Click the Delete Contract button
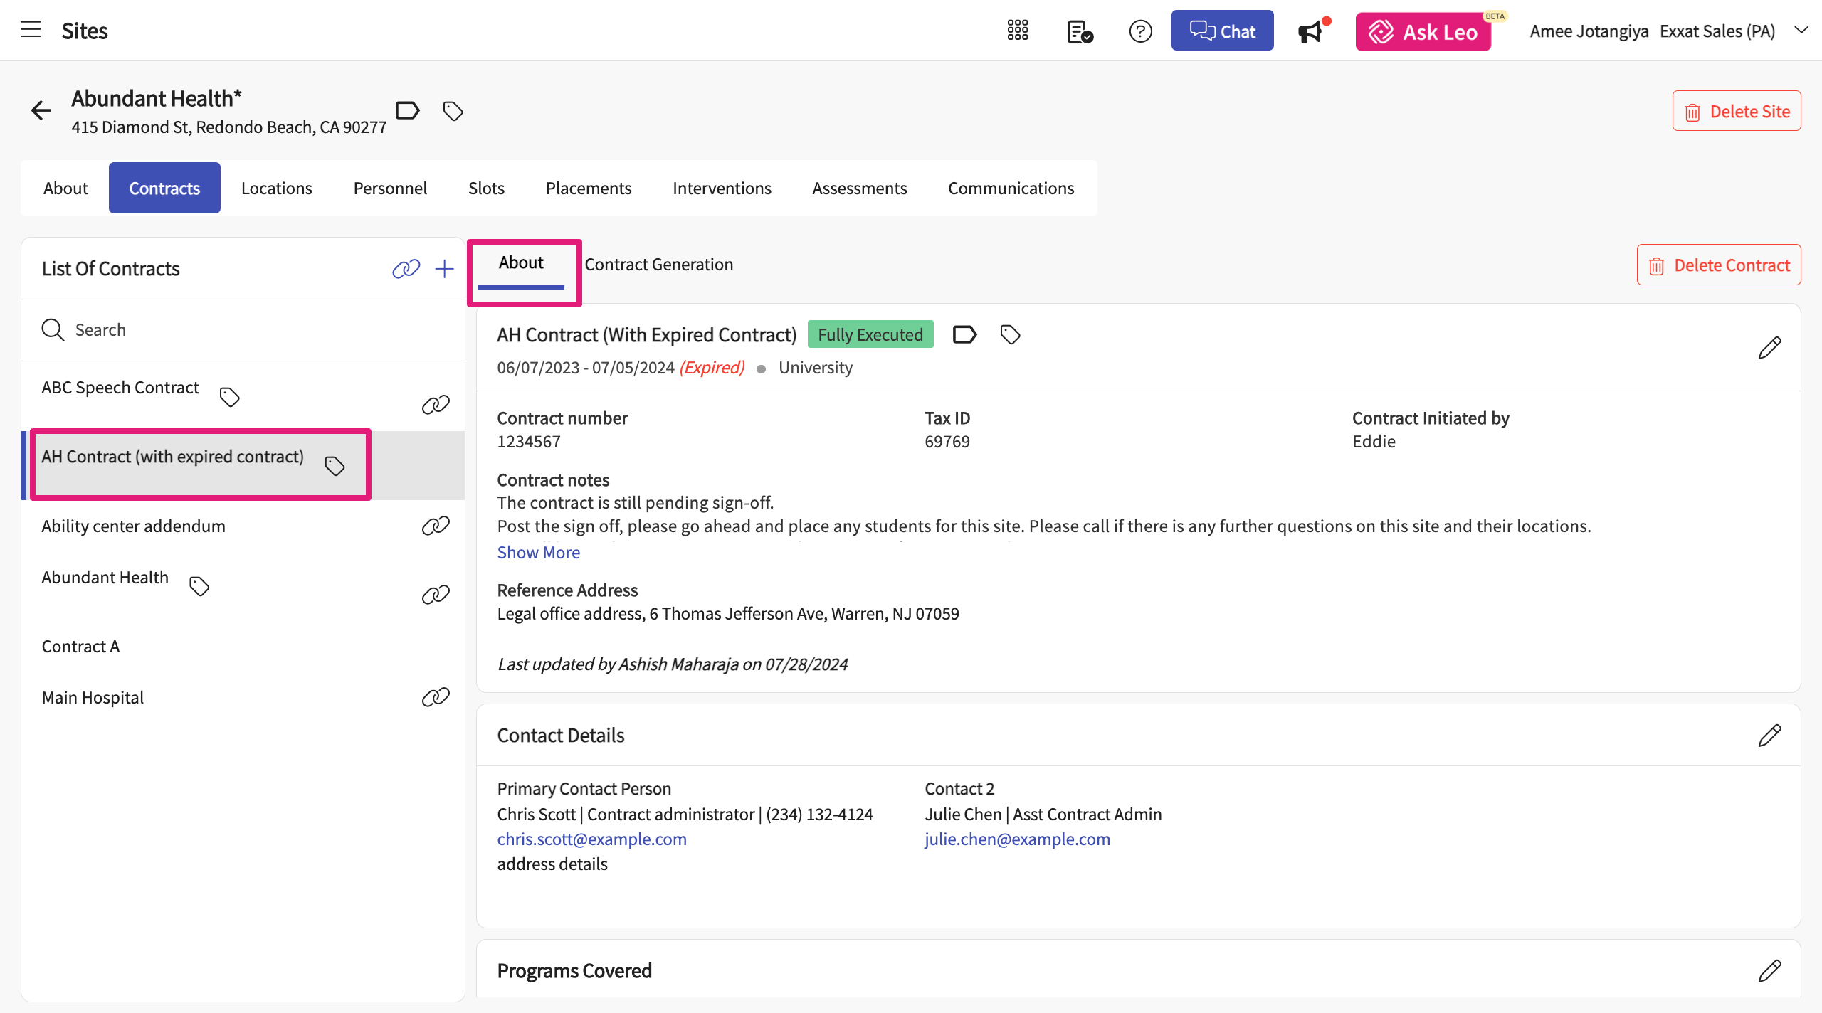This screenshot has width=1822, height=1013. (x=1718, y=265)
